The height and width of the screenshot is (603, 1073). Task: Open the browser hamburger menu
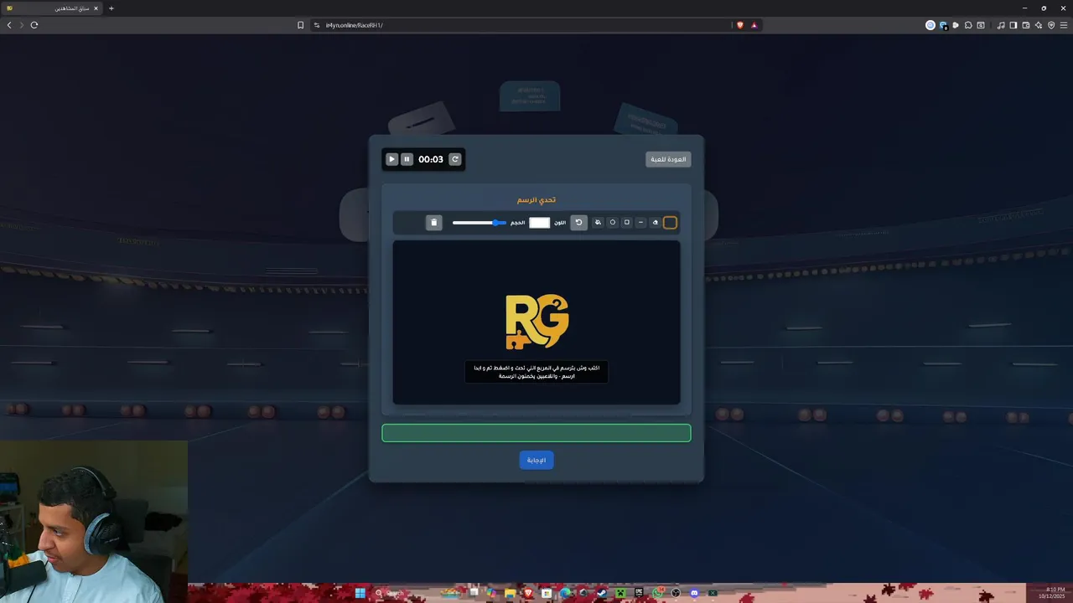[1064, 25]
